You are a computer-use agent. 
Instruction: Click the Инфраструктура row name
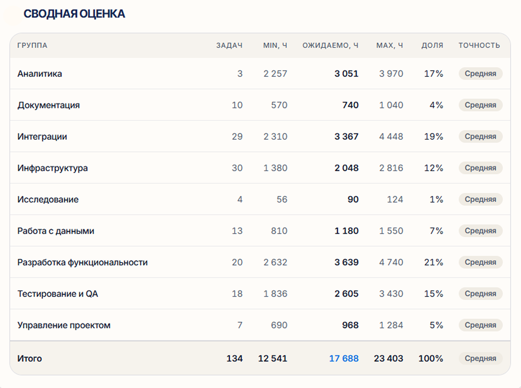point(52,168)
